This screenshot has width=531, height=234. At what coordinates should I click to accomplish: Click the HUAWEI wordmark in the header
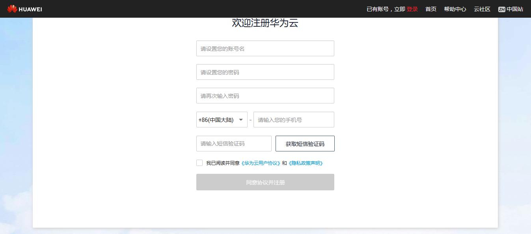(x=30, y=9)
